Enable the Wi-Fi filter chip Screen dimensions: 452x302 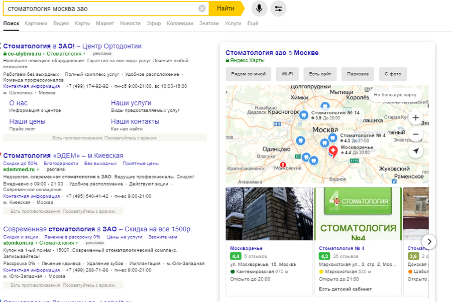click(287, 74)
